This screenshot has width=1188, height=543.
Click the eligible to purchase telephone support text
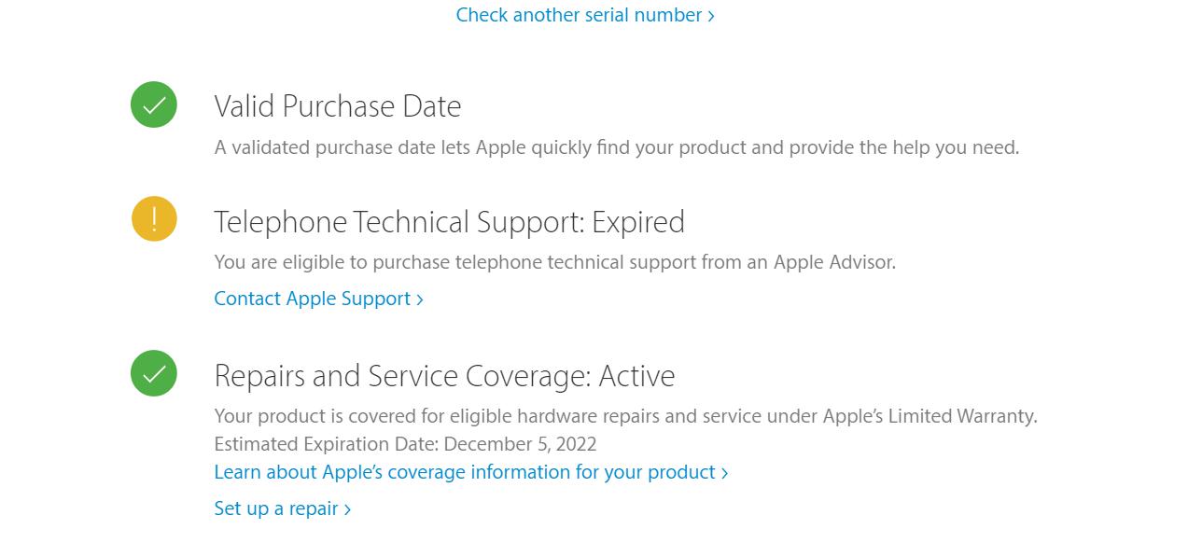pos(554,262)
